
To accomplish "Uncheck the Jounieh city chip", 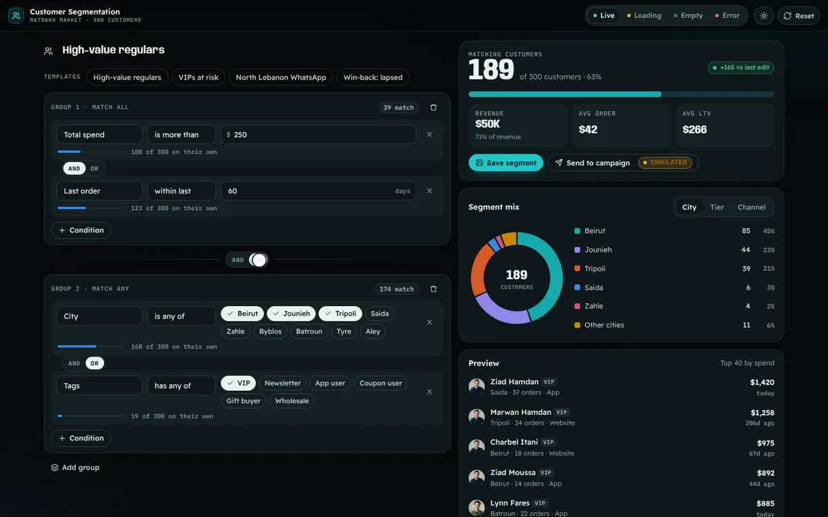I will click(291, 314).
